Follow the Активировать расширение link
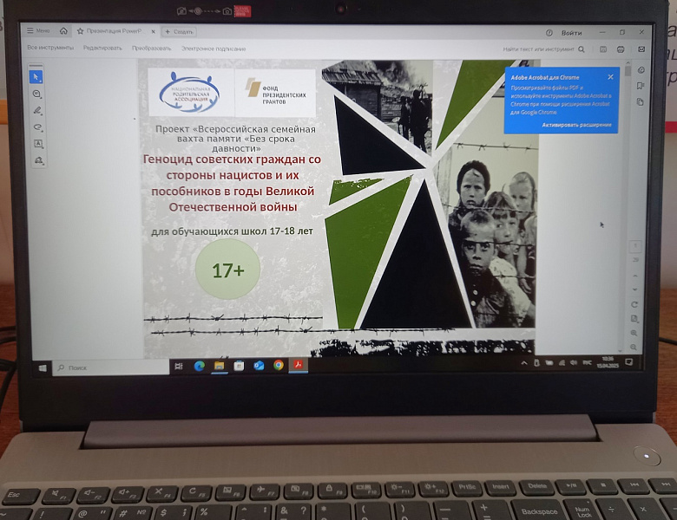This screenshot has width=677, height=520. point(576,125)
